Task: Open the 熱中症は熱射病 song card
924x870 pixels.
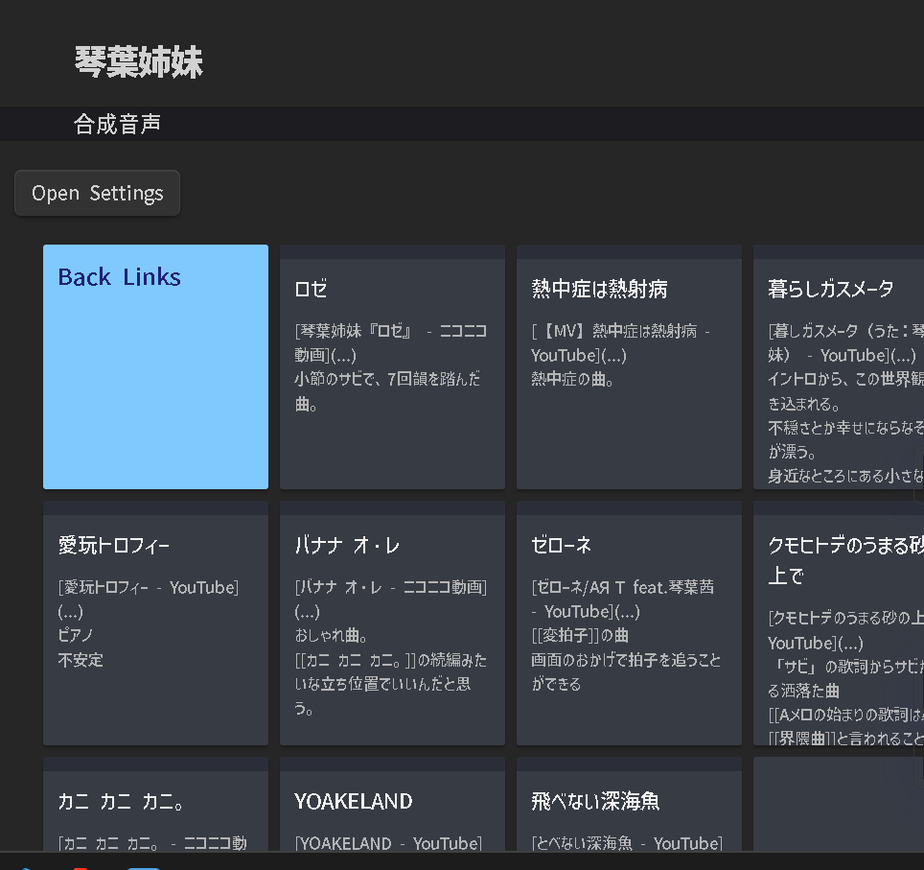Action: tap(629, 369)
